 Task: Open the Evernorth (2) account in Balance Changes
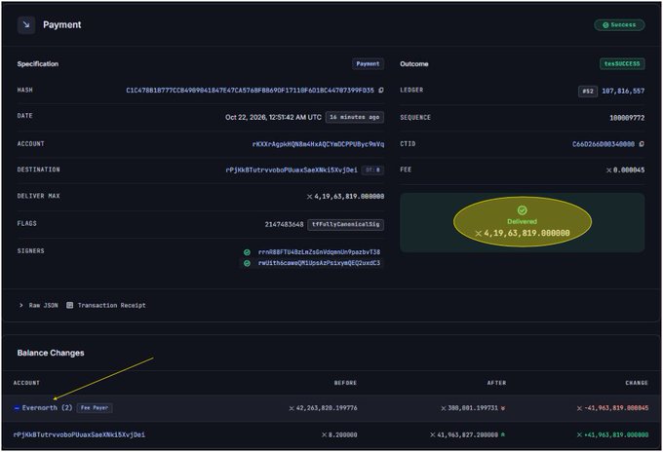pos(47,407)
